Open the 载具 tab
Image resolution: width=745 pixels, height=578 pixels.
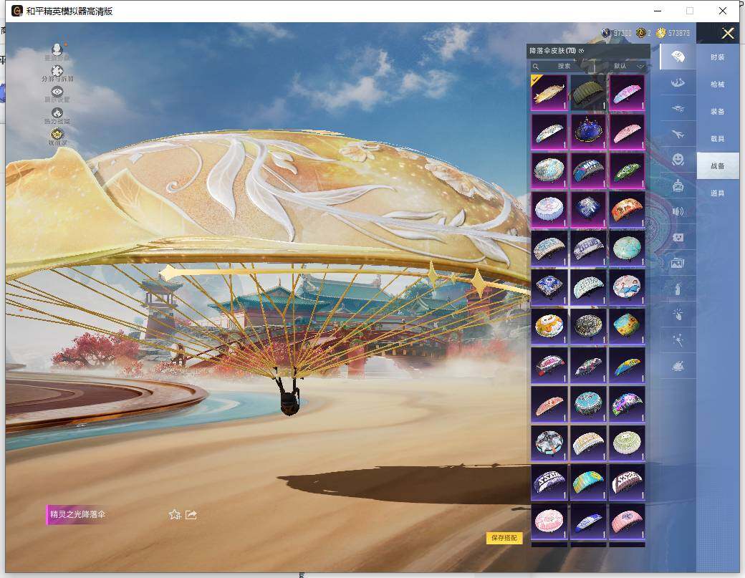[717, 139]
